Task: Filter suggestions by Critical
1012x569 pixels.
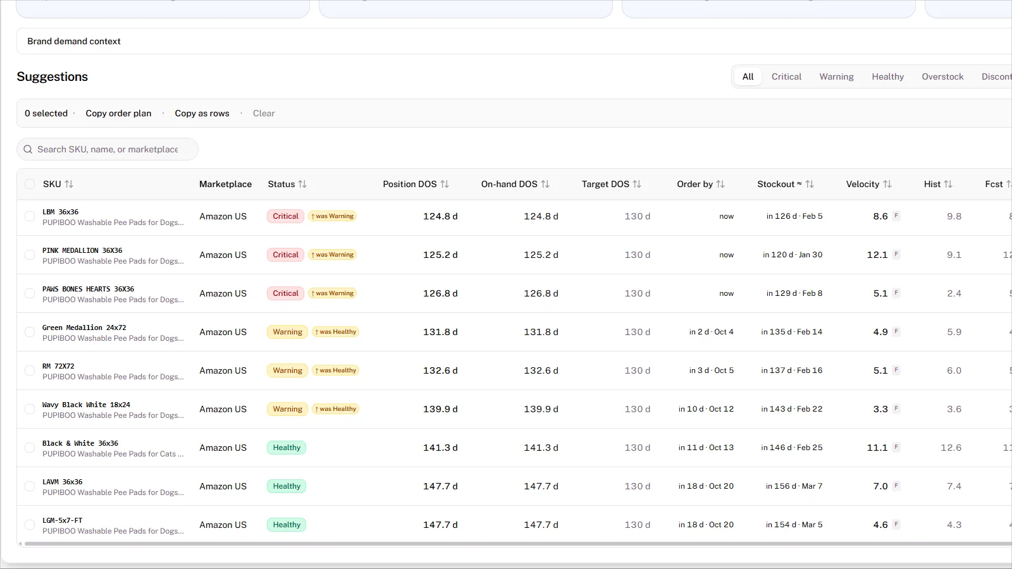Action: pyautogui.click(x=786, y=76)
